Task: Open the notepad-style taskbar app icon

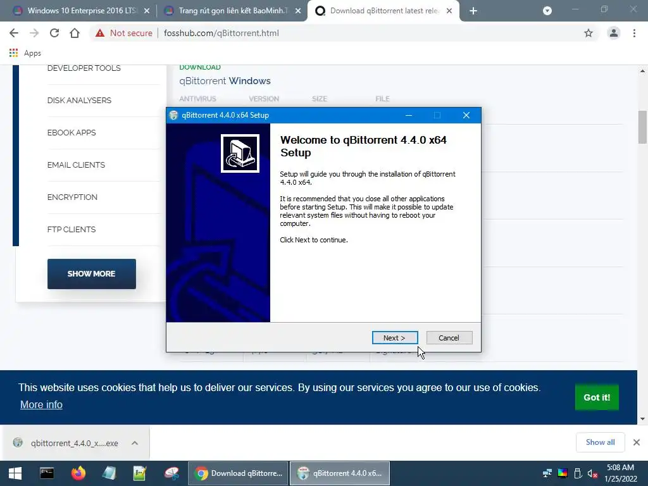Action: click(109, 473)
